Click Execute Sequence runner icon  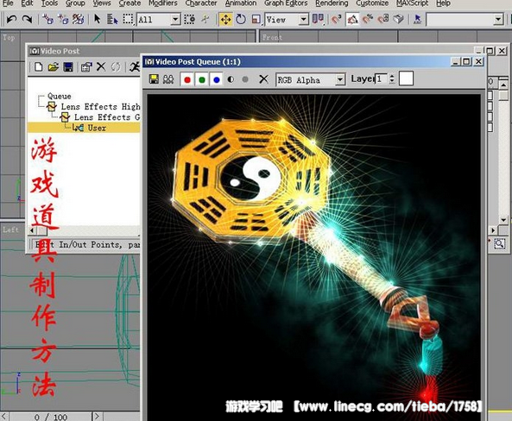[x=134, y=67]
